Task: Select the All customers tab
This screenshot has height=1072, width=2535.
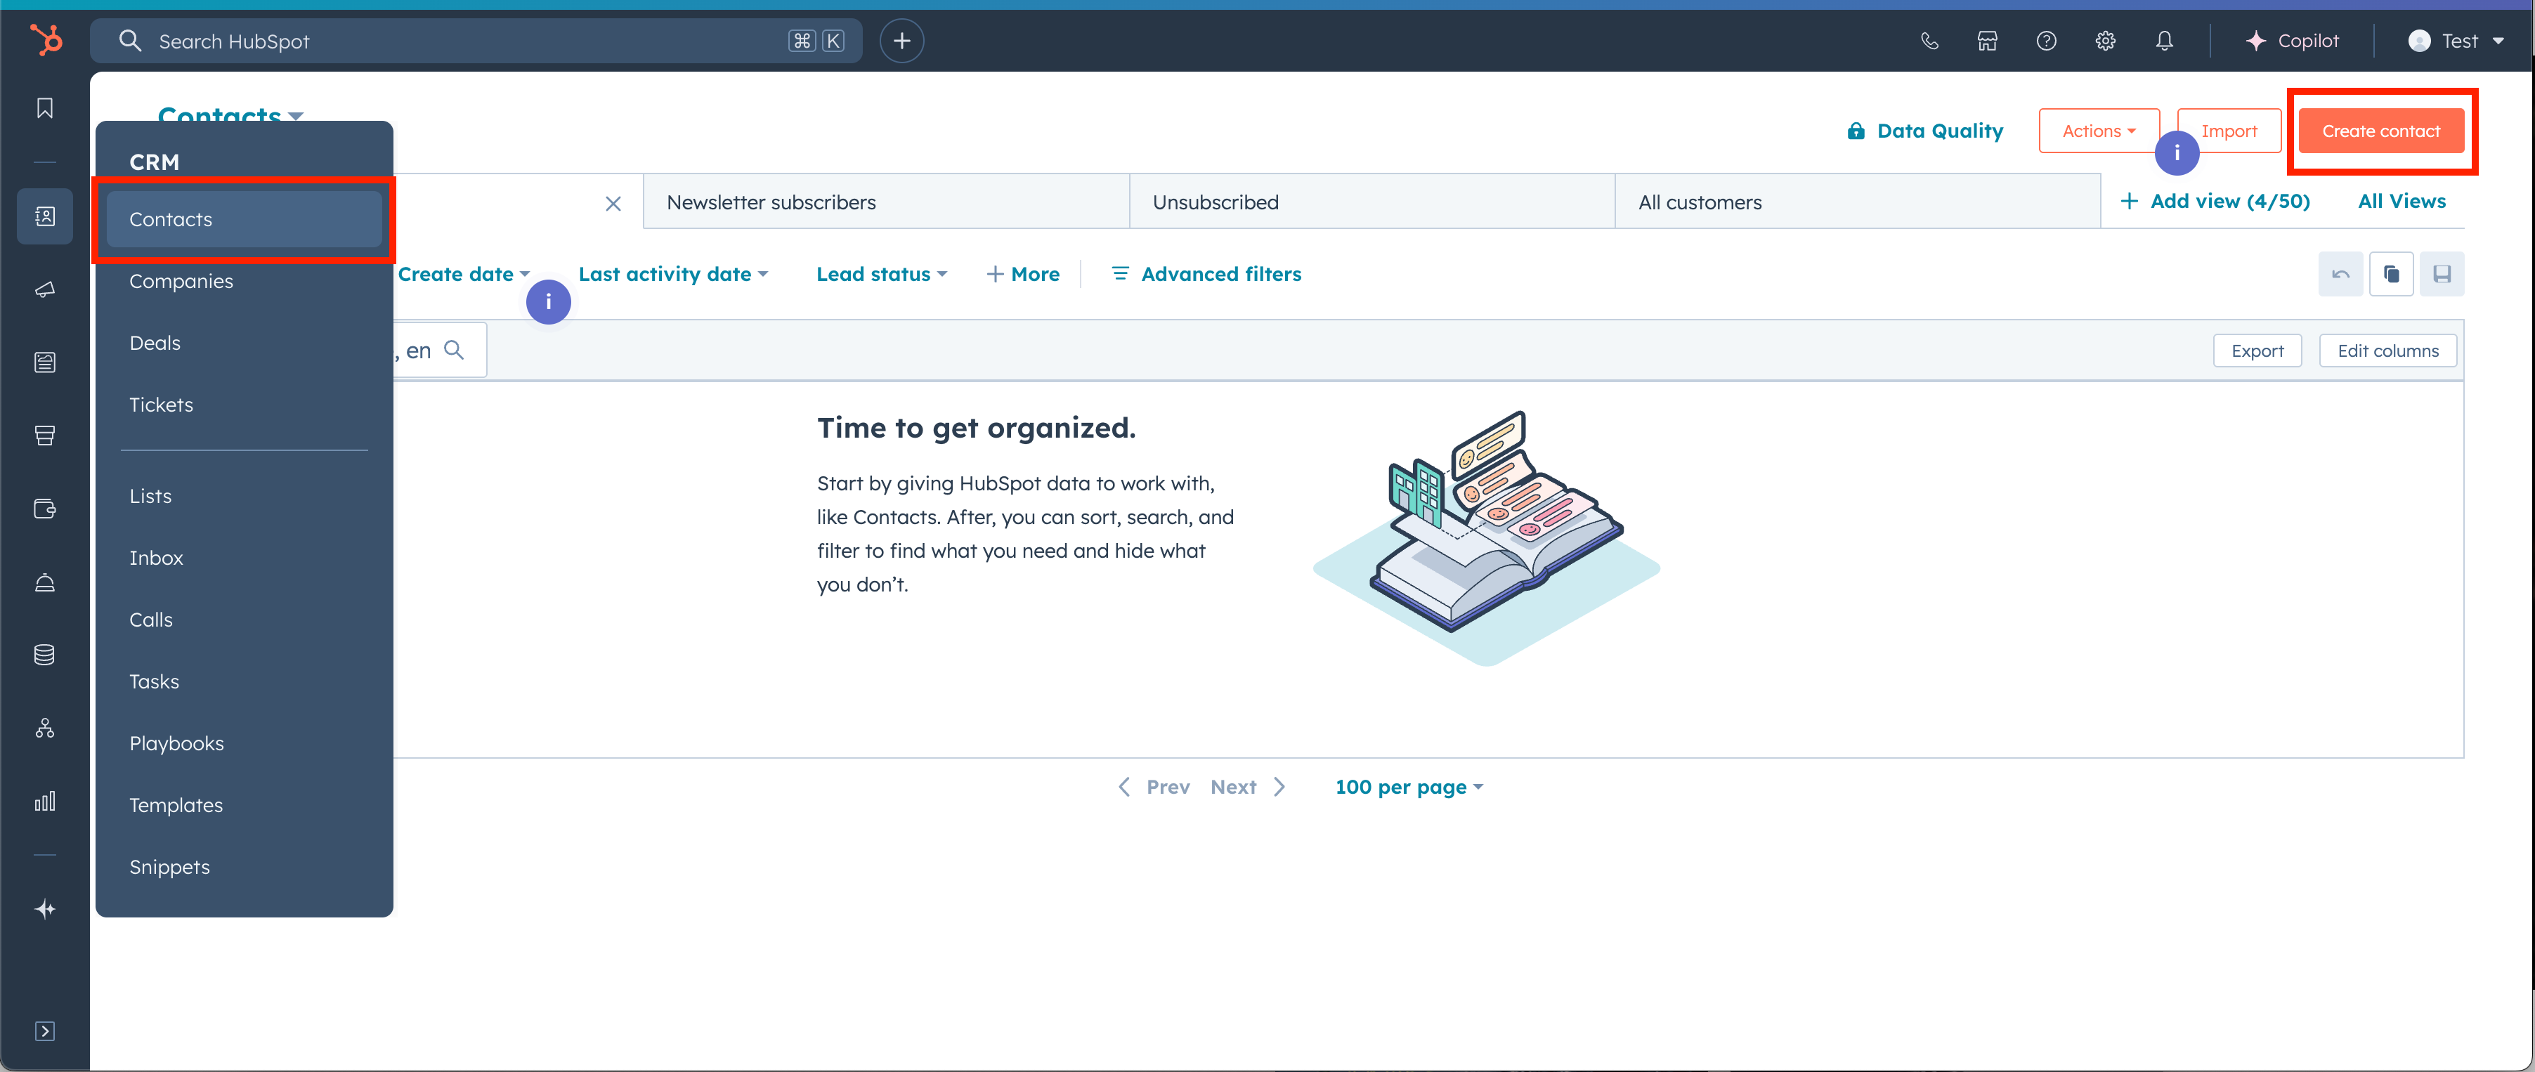Action: [x=1858, y=202]
